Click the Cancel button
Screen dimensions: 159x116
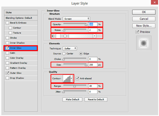click(x=144, y=19)
